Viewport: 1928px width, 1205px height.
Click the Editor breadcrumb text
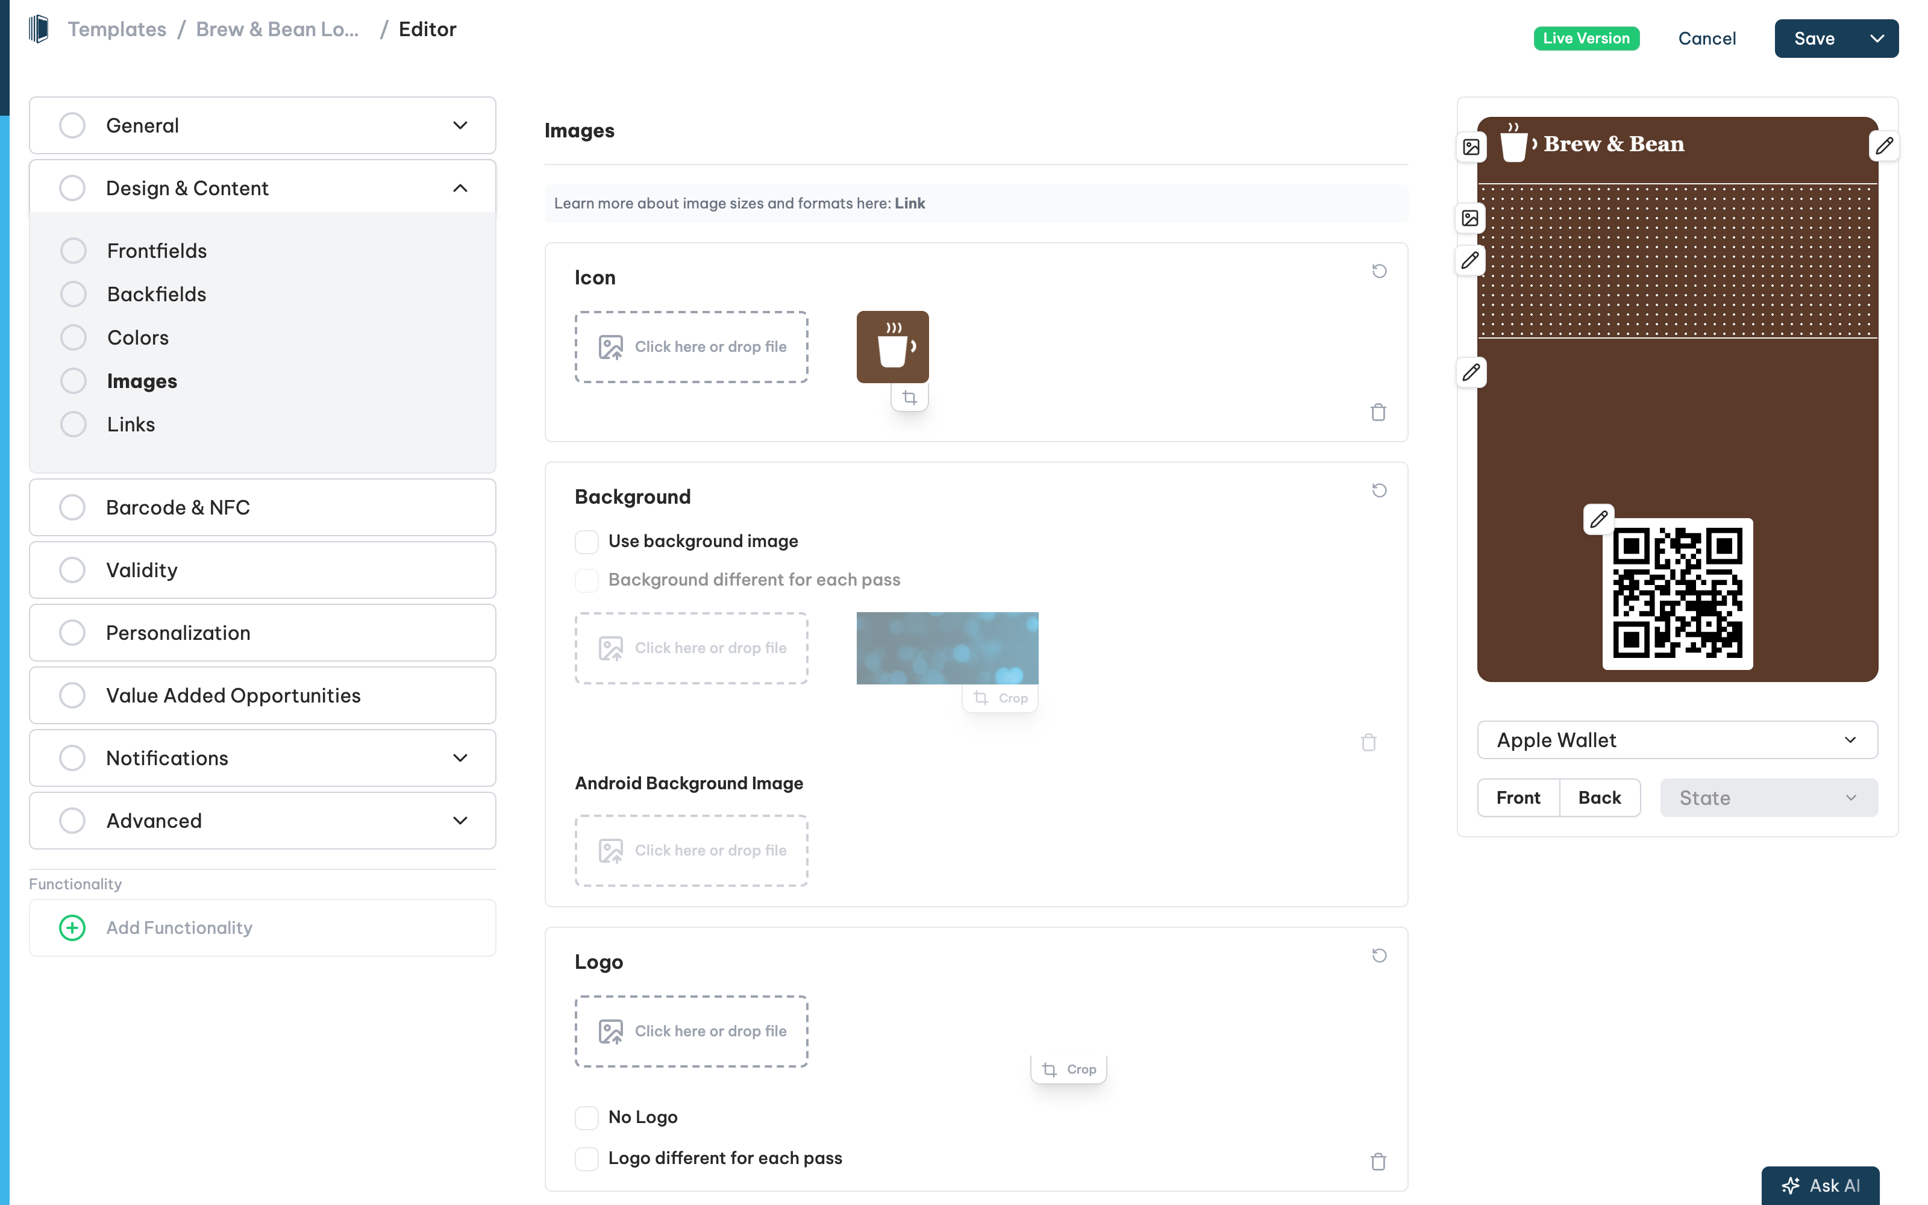pyautogui.click(x=428, y=30)
